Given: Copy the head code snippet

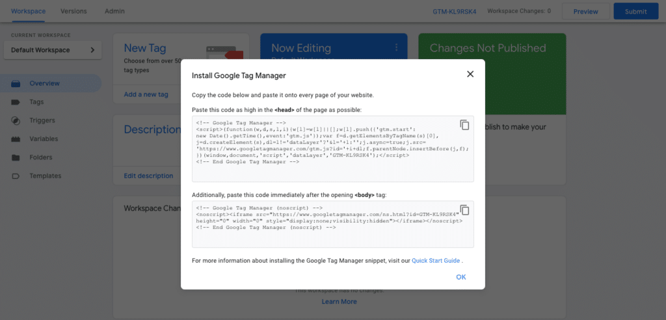Looking at the screenshot, I should 464,125.
